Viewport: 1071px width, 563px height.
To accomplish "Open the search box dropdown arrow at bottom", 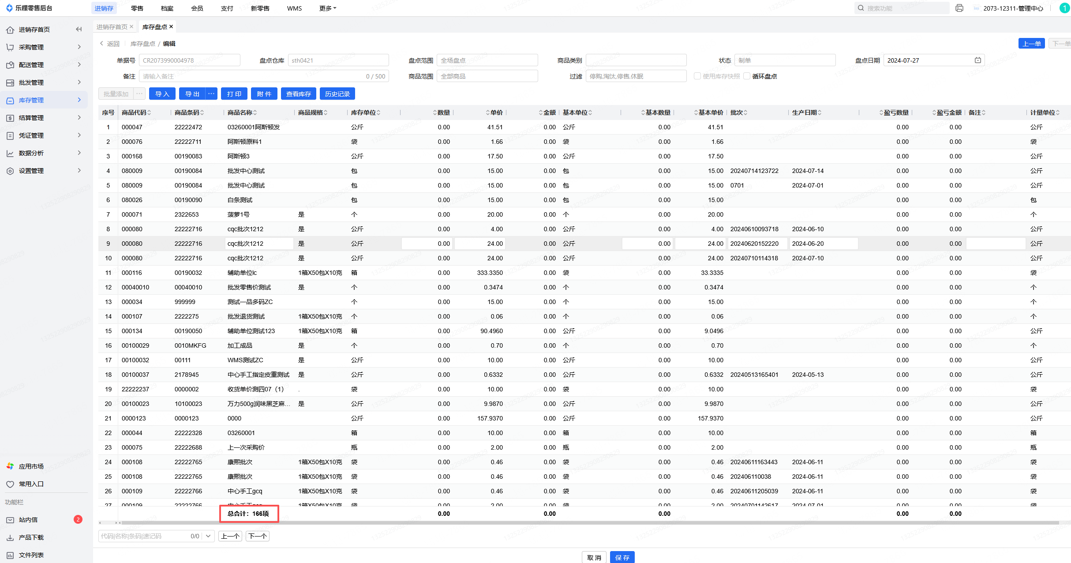I will coord(208,536).
